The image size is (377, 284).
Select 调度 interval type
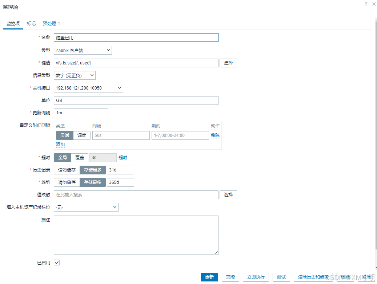click(x=82, y=135)
